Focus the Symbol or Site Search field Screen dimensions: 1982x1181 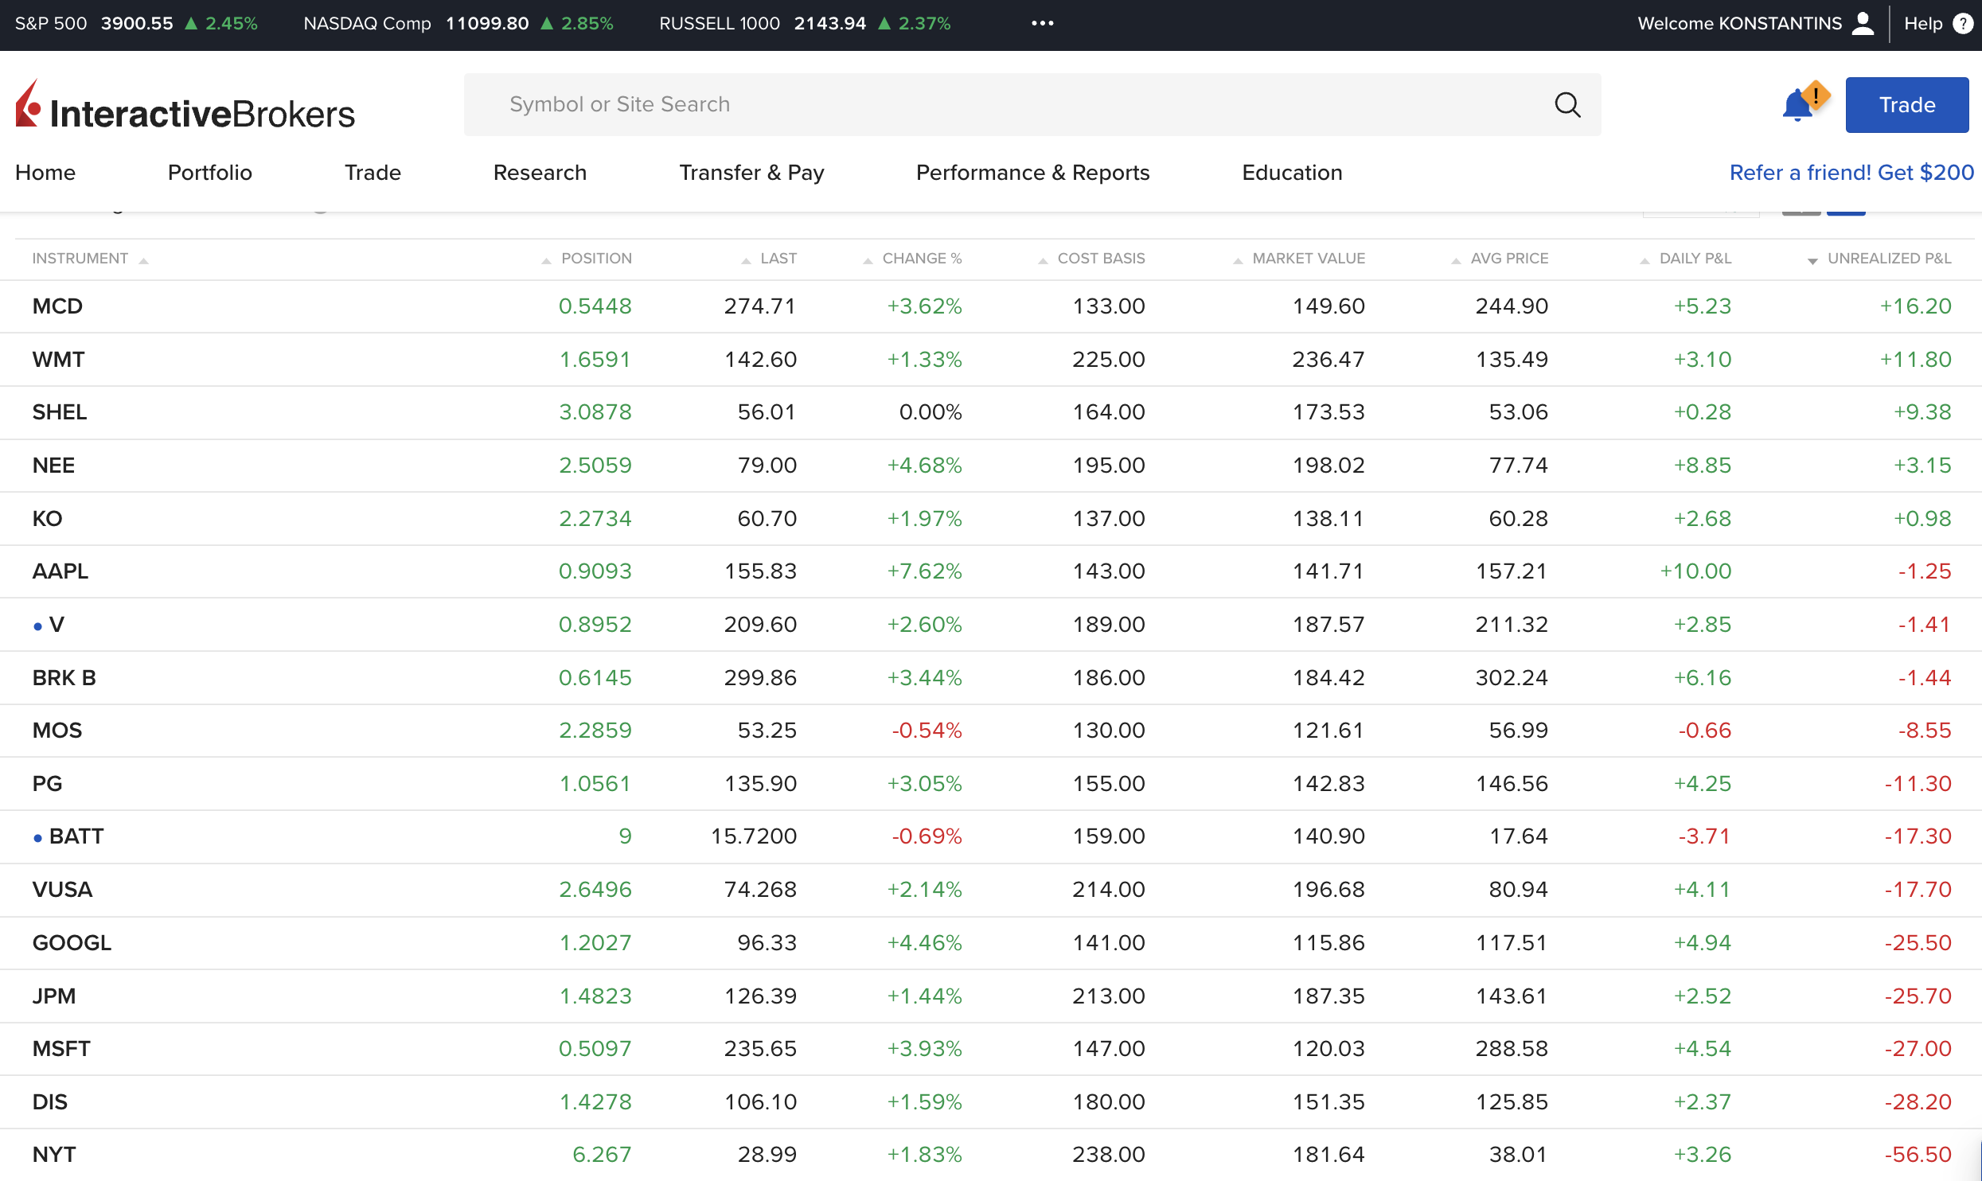pos(1032,104)
